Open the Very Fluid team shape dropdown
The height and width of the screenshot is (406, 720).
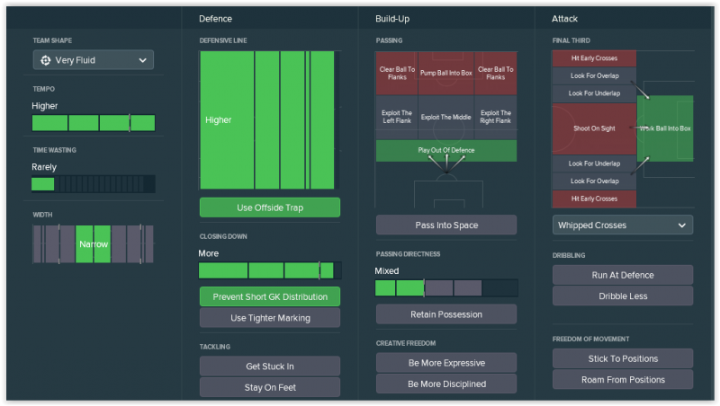[x=93, y=60]
